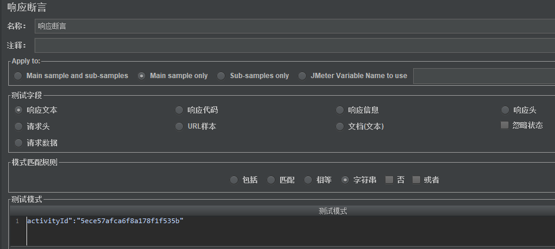Viewport: 555px width, 249px height.
Task: Select the 请求头 radio button
Action: [19, 126]
